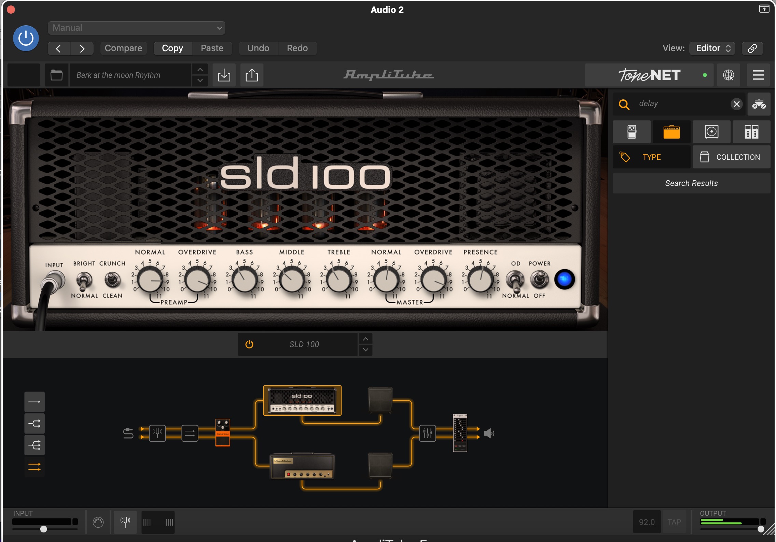Click the sidechain link icon
The image size is (776, 542).
click(752, 48)
